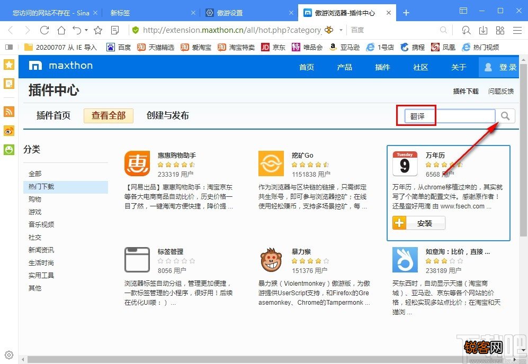Switch to the Sina error tab
The image size is (528, 364).
pos(50,13)
